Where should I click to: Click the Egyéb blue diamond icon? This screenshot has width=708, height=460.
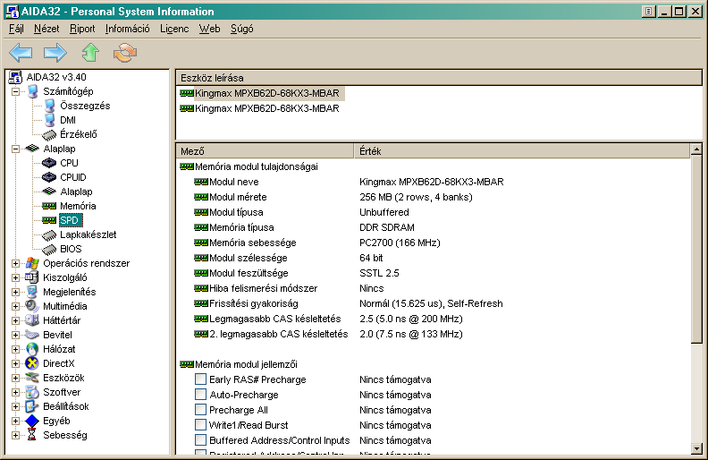click(x=32, y=421)
